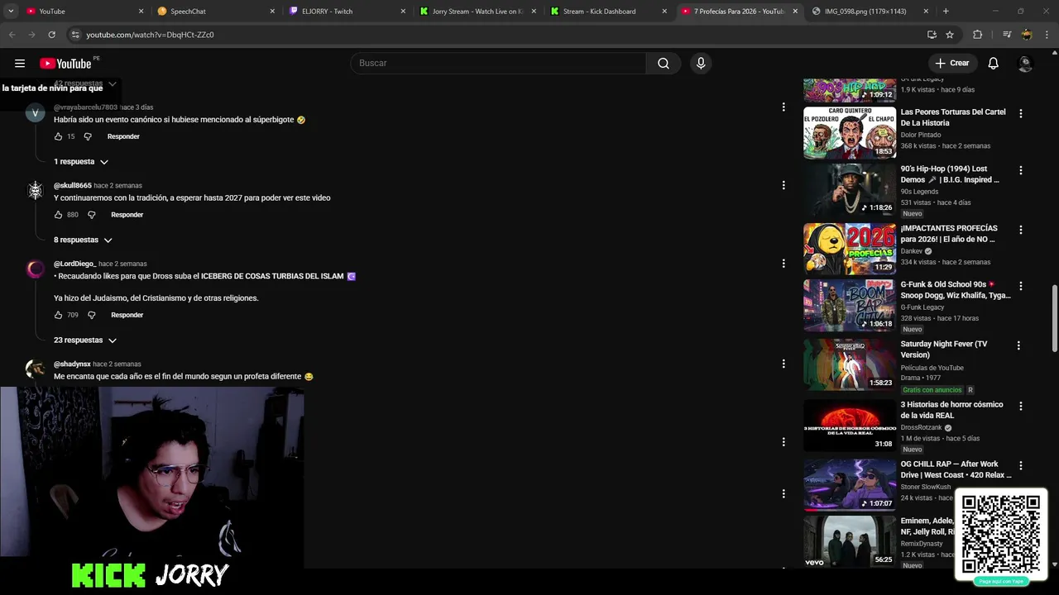The width and height of the screenshot is (1059, 595).
Task: Expand the 1 respuesta thread
Action: point(81,162)
